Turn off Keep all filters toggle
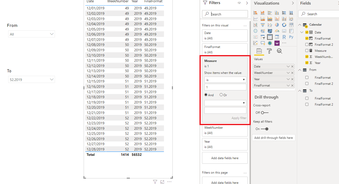Screen dimensions: 339x184 click(265, 129)
